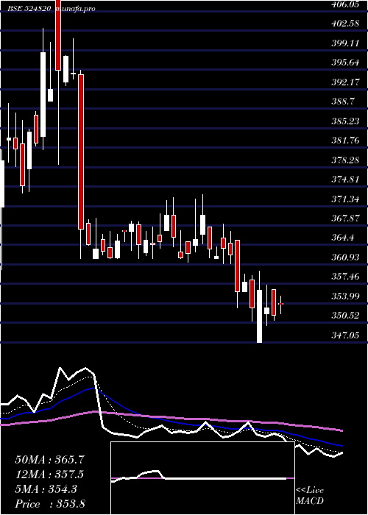Click the 367.87 price axis label
Viewport: 368px width, 515px height.
pos(344,219)
